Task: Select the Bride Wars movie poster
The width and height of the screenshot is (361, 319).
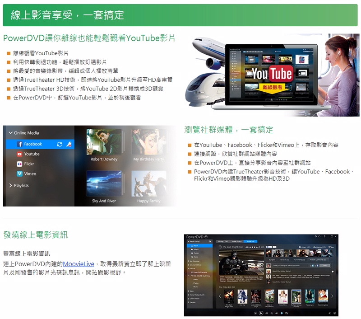Action: 283,296
